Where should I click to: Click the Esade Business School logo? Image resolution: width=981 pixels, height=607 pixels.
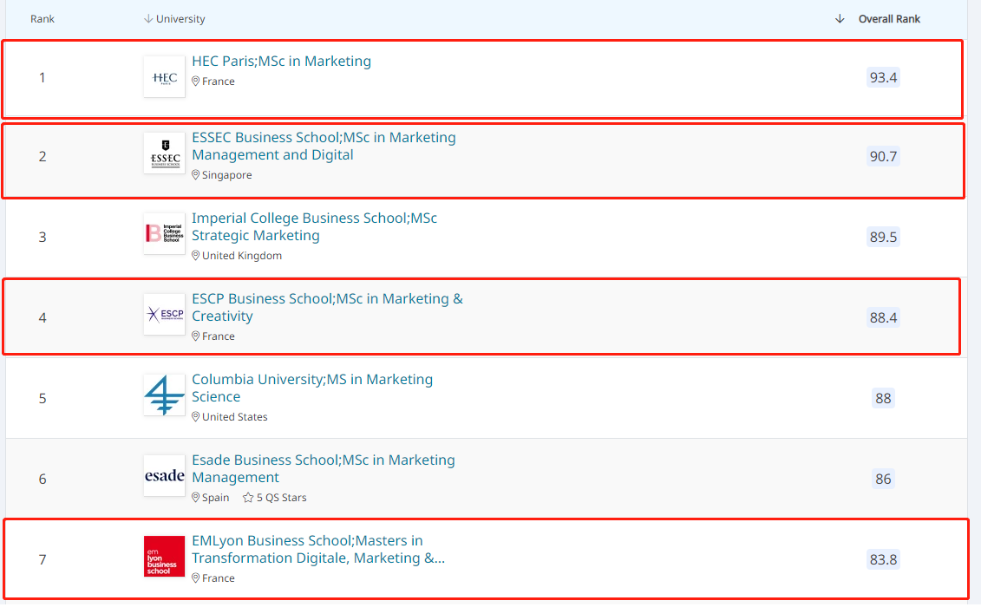coord(164,475)
